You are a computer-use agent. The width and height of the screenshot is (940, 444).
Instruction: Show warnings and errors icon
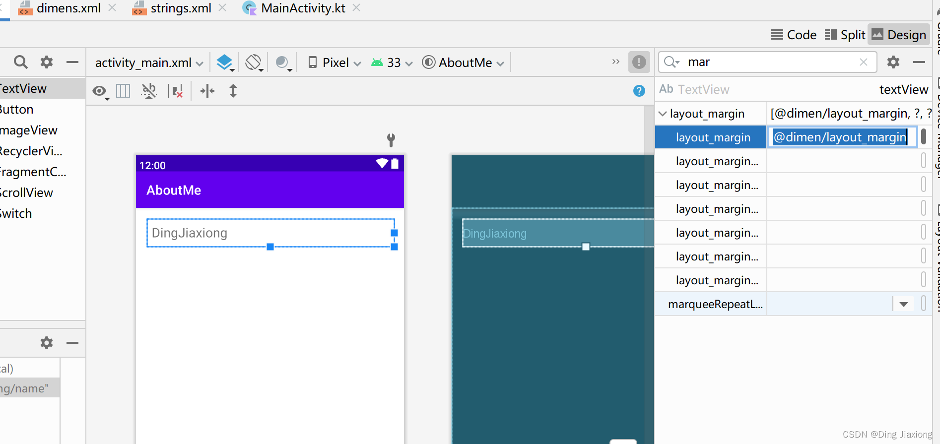(639, 62)
